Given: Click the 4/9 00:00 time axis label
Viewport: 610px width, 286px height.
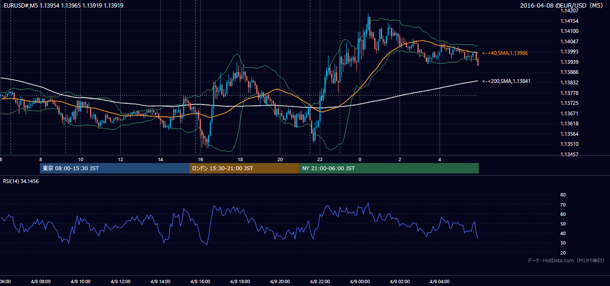Looking at the screenshot, I should [360, 282].
